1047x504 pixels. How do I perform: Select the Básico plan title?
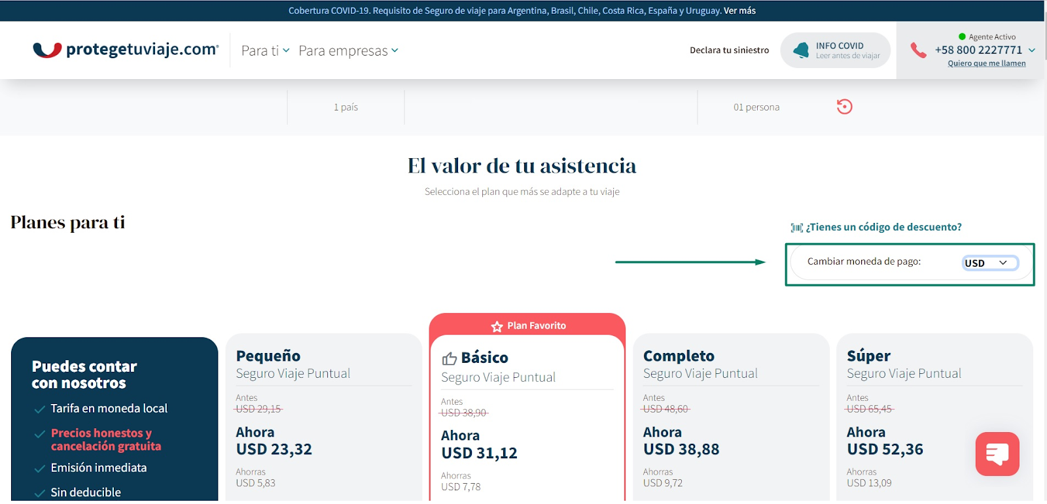click(x=484, y=358)
